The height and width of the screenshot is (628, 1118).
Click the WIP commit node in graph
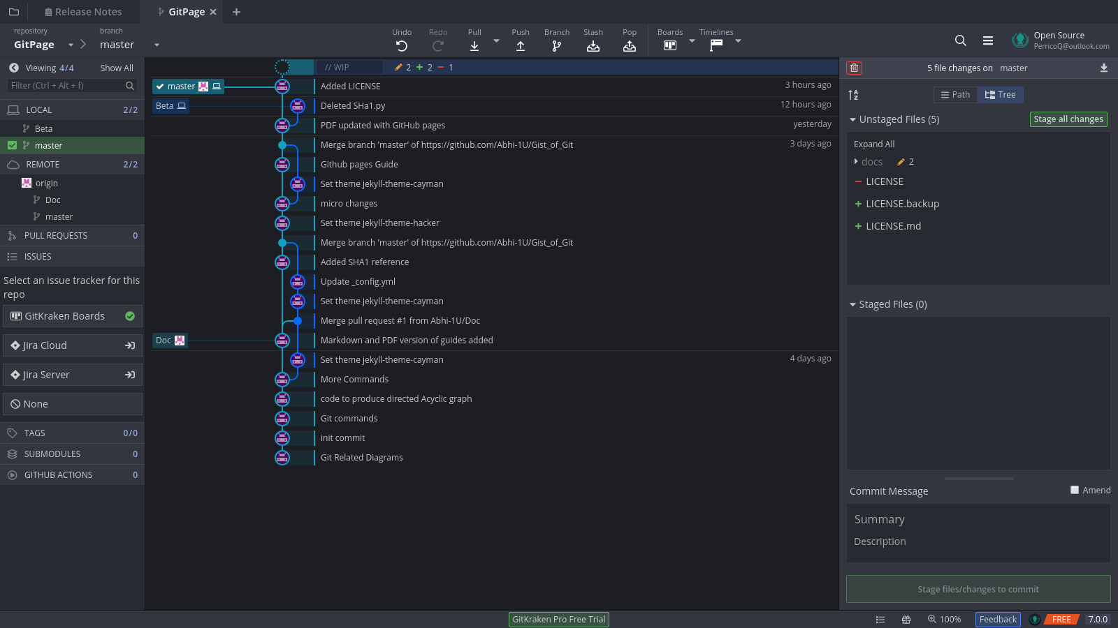point(282,67)
